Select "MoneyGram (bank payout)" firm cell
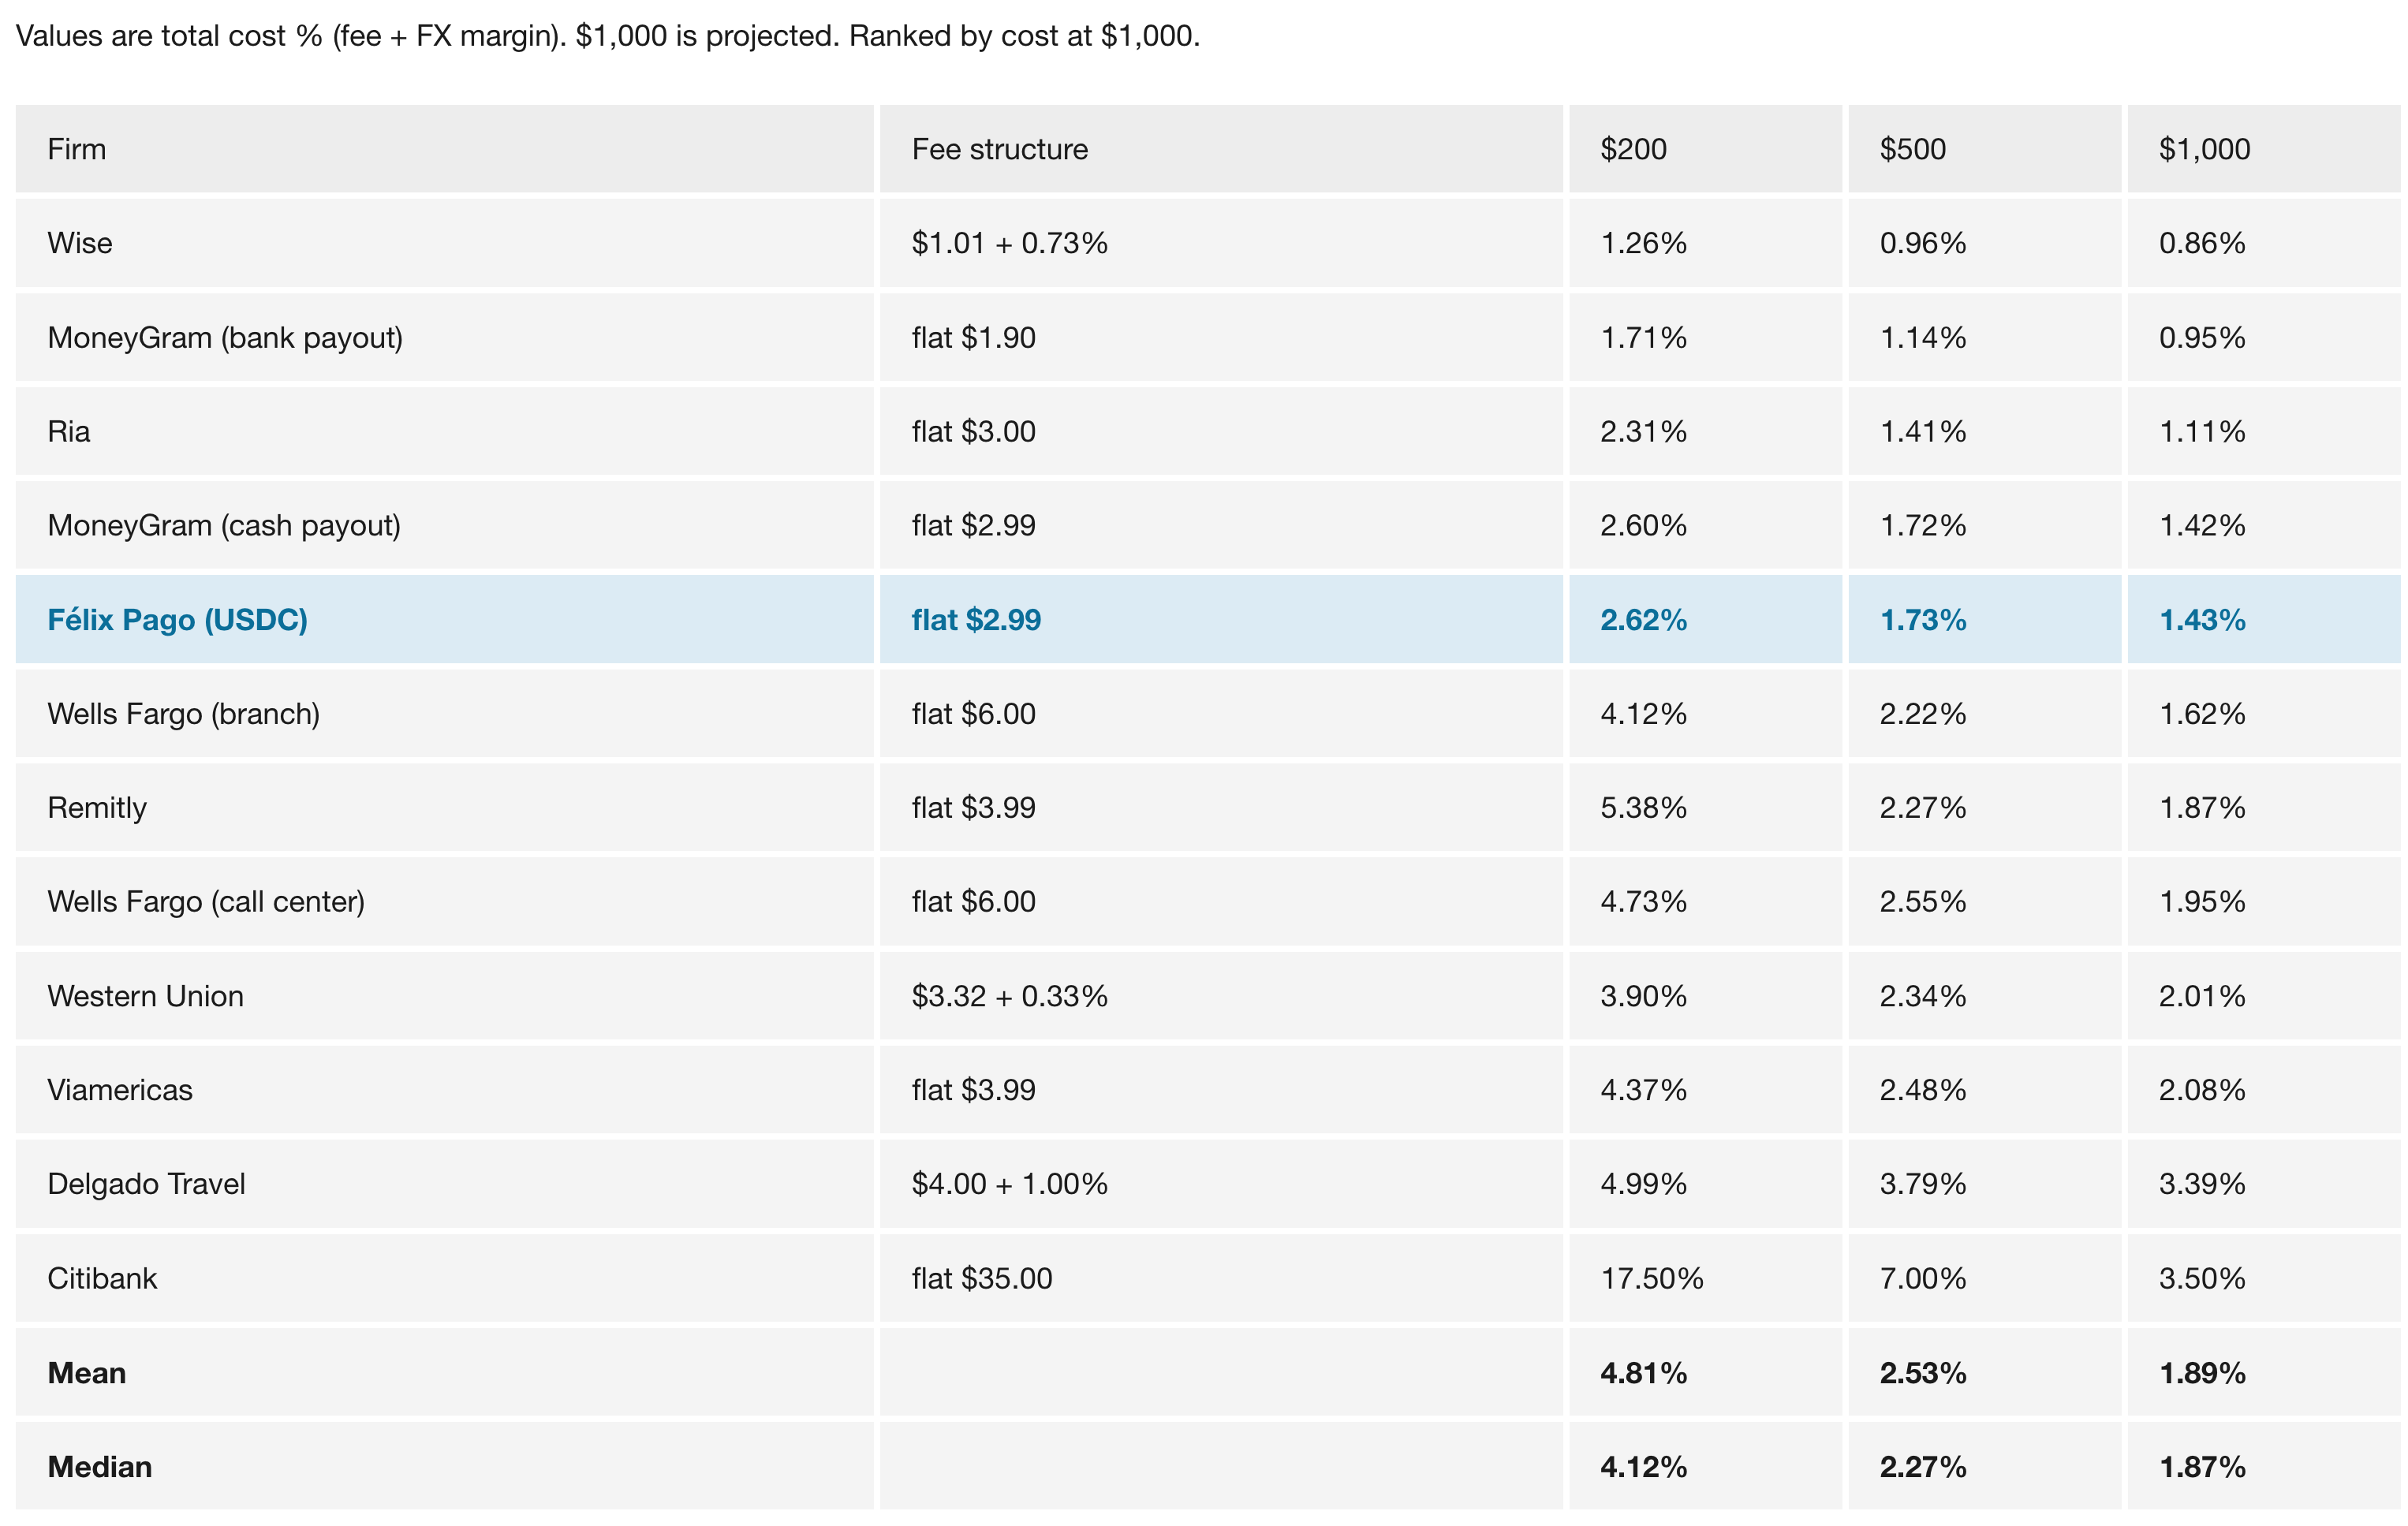Image resolution: width=2408 pixels, height=1526 pixels. click(x=445, y=337)
